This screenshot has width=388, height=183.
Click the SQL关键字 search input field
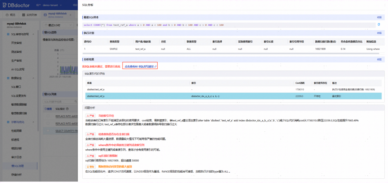(58, 101)
